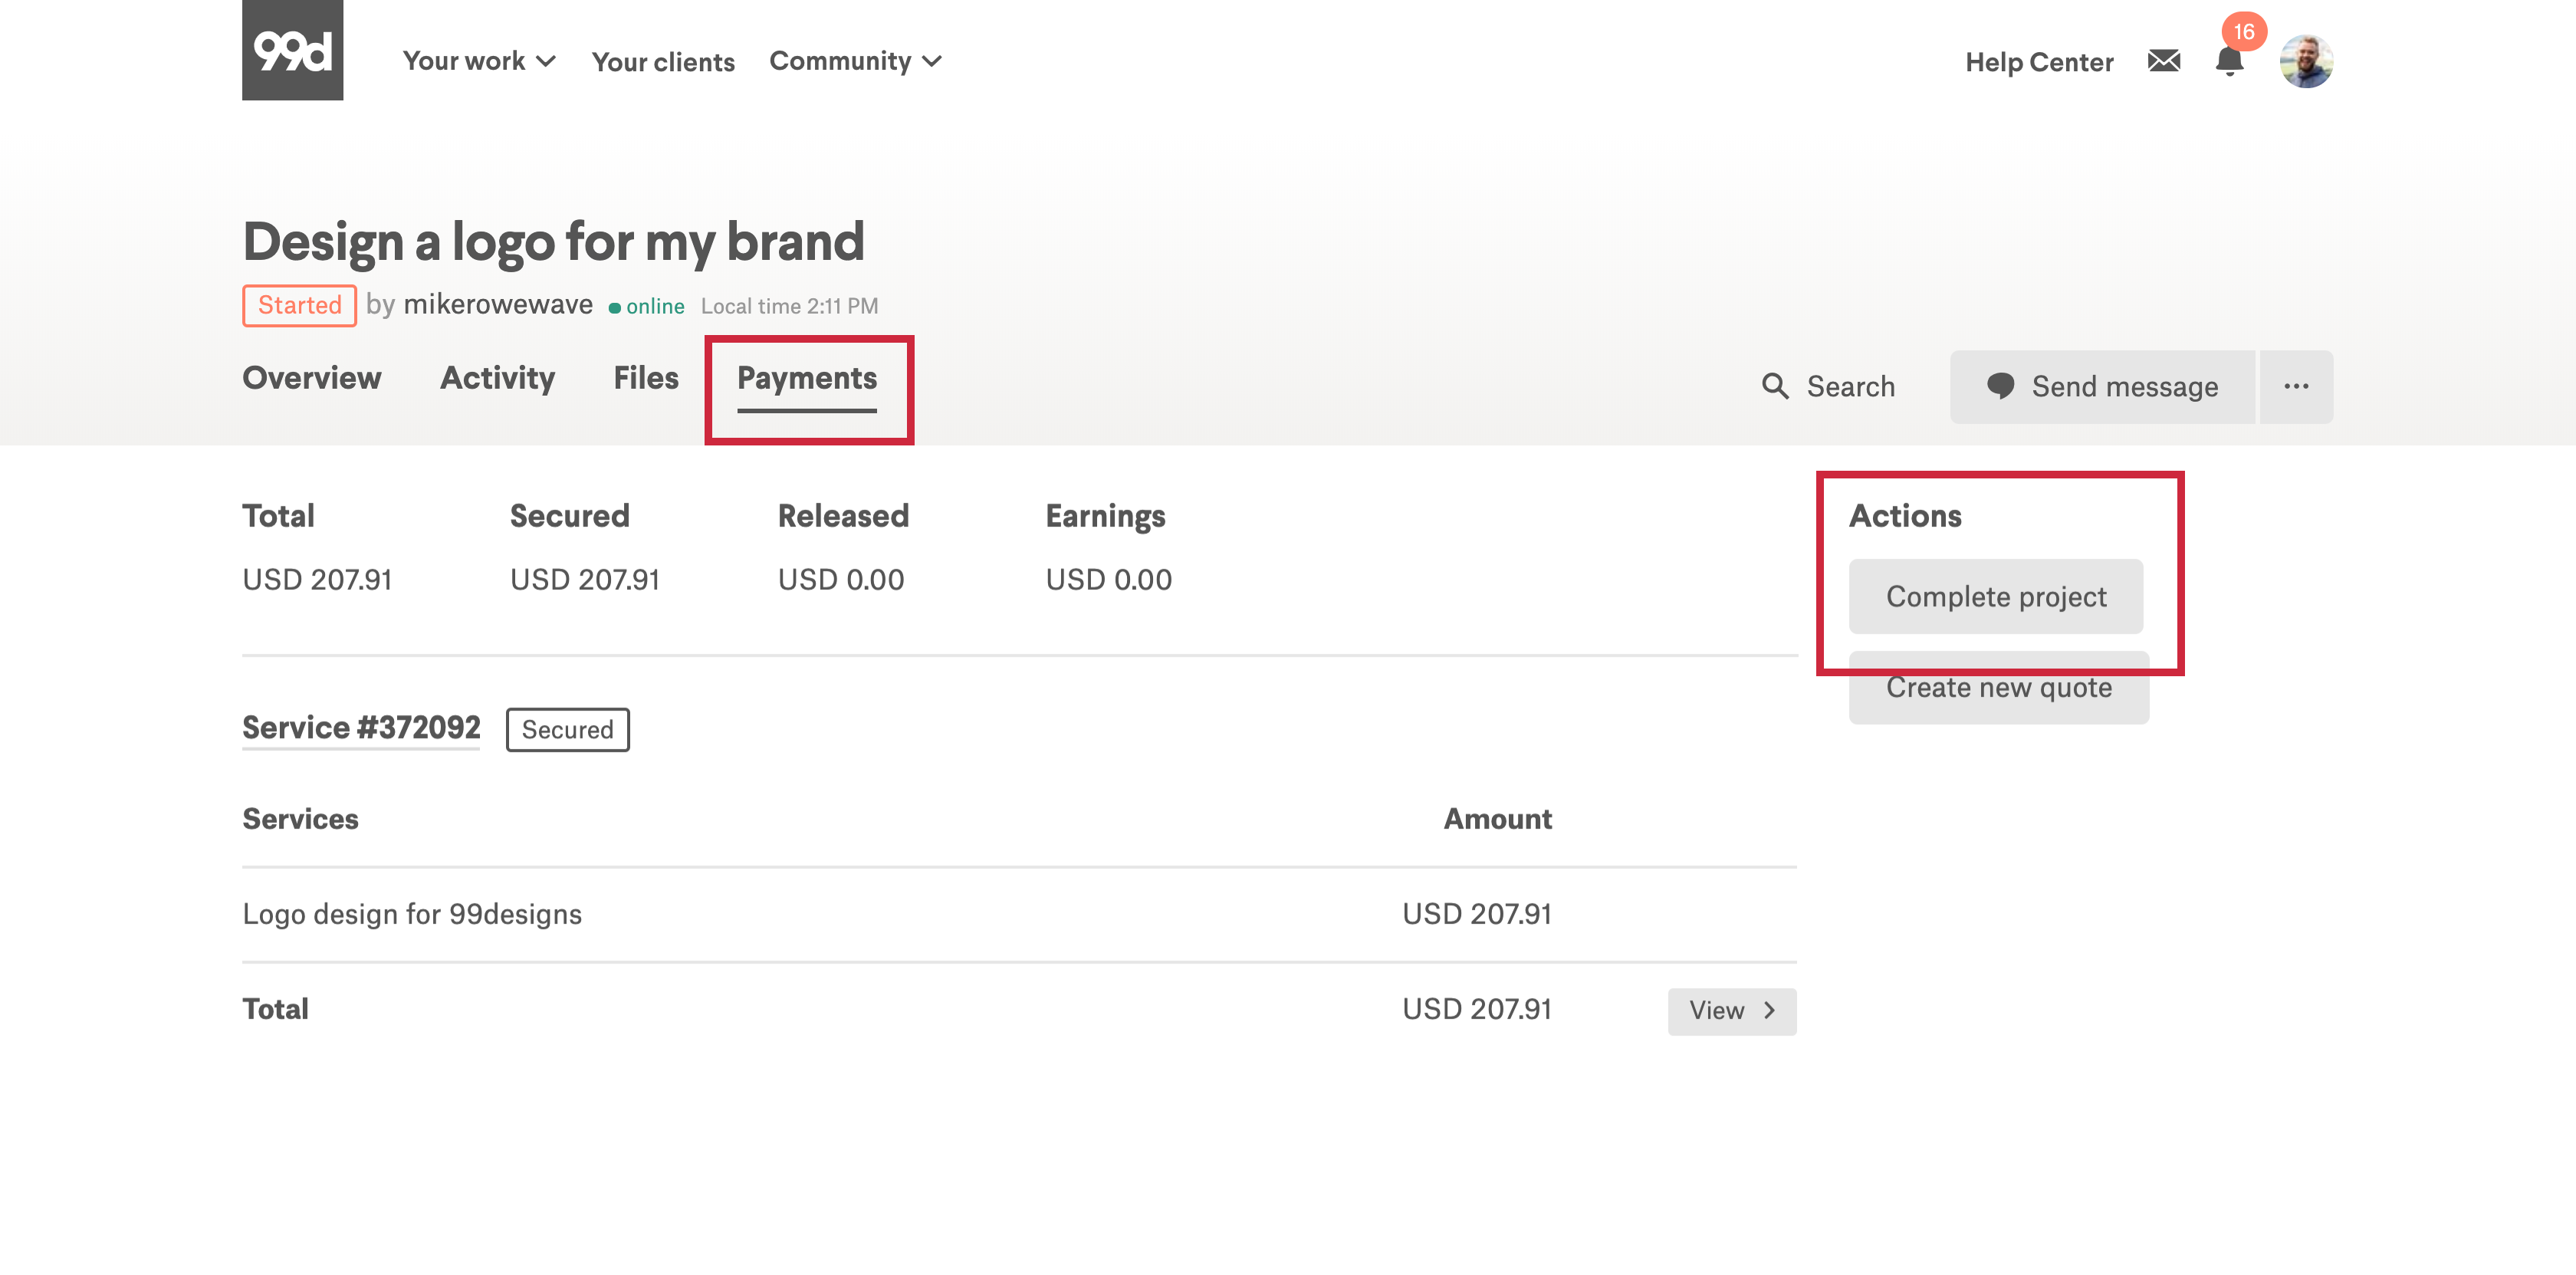
Task: Go to Your clients page
Action: (x=662, y=62)
